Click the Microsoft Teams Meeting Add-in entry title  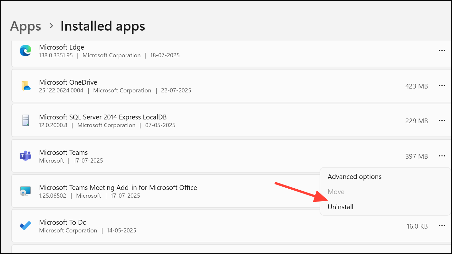(x=118, y=187)
